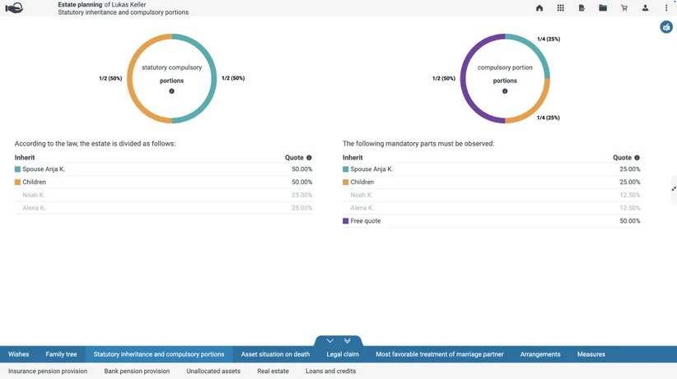Go to the Home icon
The image size is (677, 379).
click(539, 7)
